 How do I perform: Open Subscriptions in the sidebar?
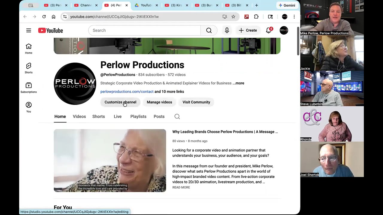(28, 88)
